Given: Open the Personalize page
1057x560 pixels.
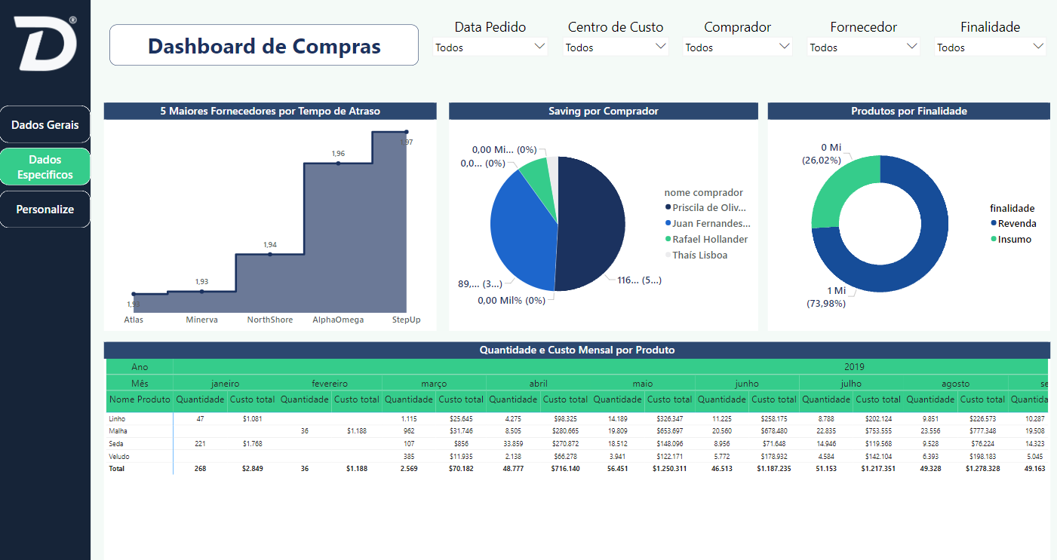Looking at the screenshot, I should tap(45, 210).
